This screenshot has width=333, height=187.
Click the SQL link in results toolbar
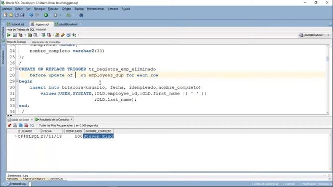tap(32, 126)
